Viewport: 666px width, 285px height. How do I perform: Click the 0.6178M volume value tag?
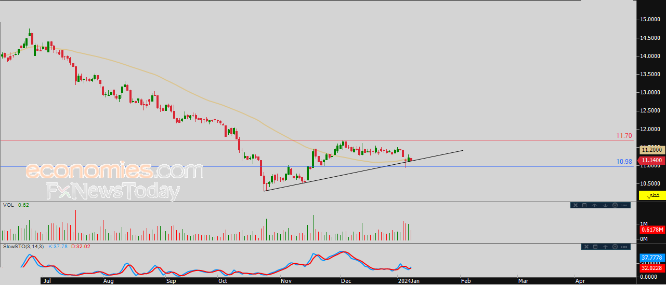(x=651, y=229)
